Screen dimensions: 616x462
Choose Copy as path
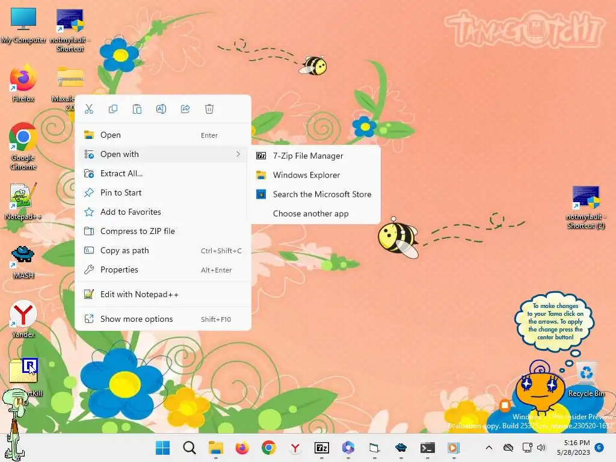tap(162, 250)
